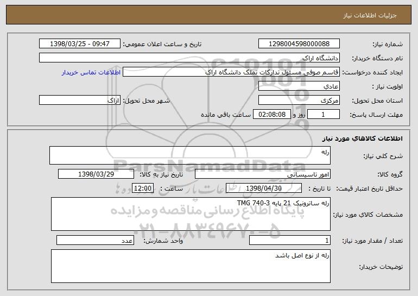Click the general need description box رله
Image resolution: width=418 pixels, height=296 pixels.
click(190, 155)
